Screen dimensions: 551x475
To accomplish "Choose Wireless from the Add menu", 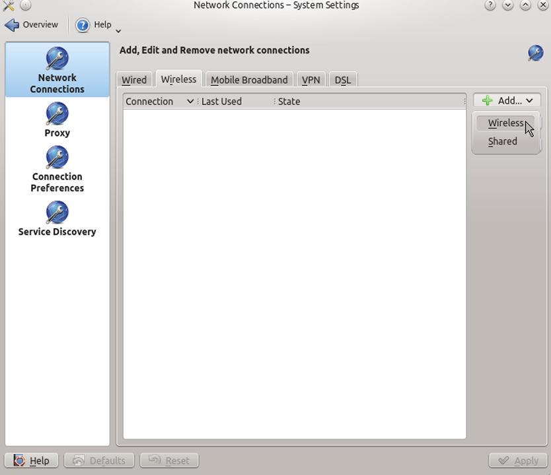I will tap(505, 123).
